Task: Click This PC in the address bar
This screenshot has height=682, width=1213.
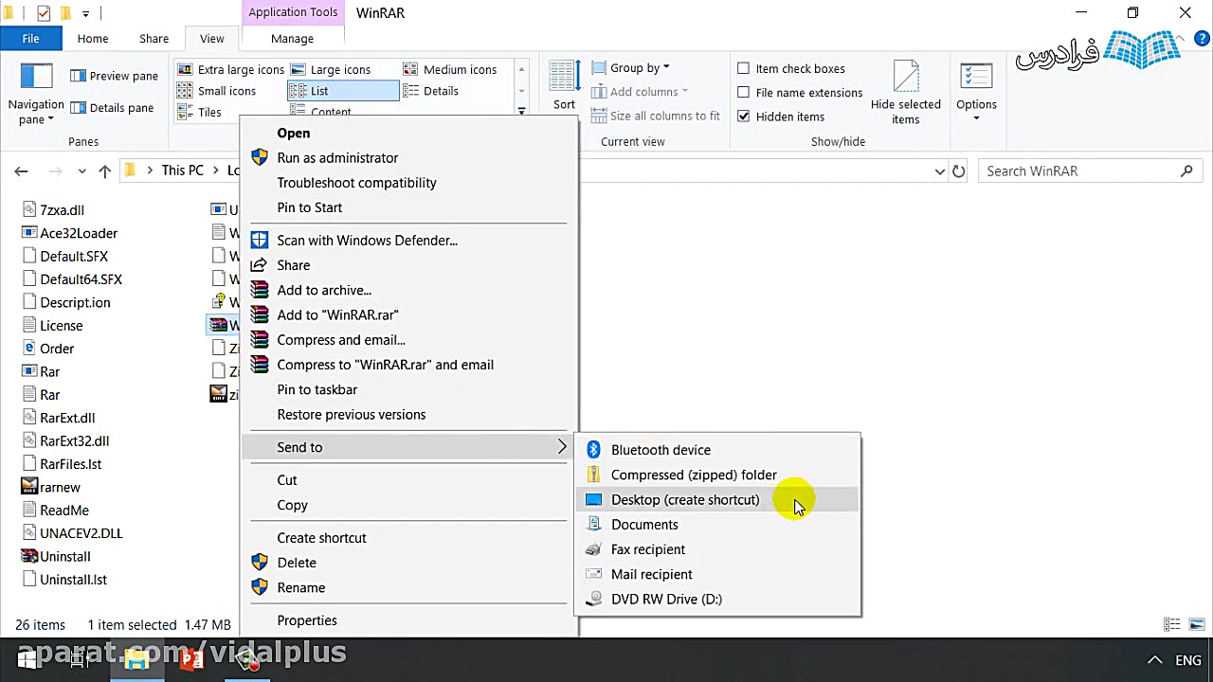Action: [x=183, y=170]
